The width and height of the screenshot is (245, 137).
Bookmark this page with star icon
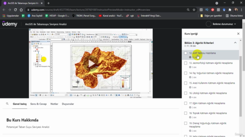coord(194,10)
